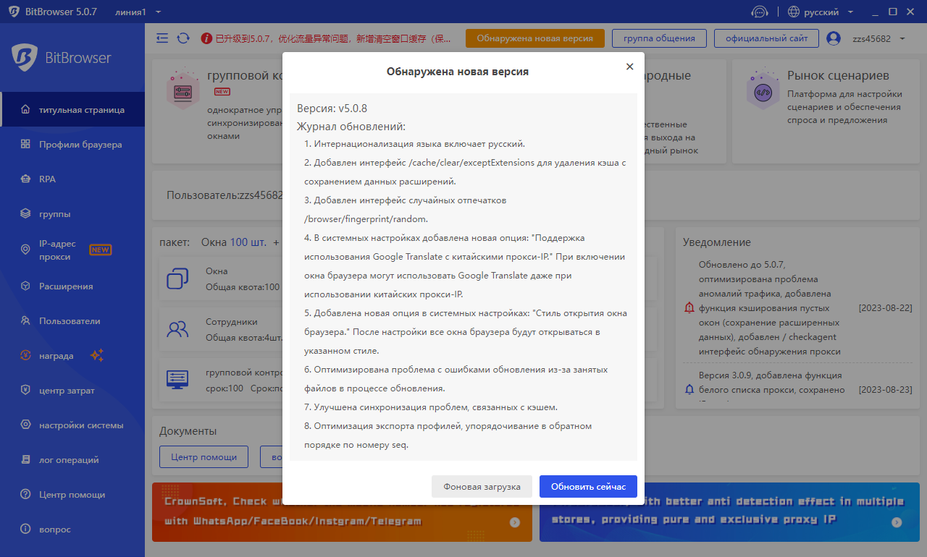Open the exclusive proxy IP banner ad

click(x=729, y=512)
